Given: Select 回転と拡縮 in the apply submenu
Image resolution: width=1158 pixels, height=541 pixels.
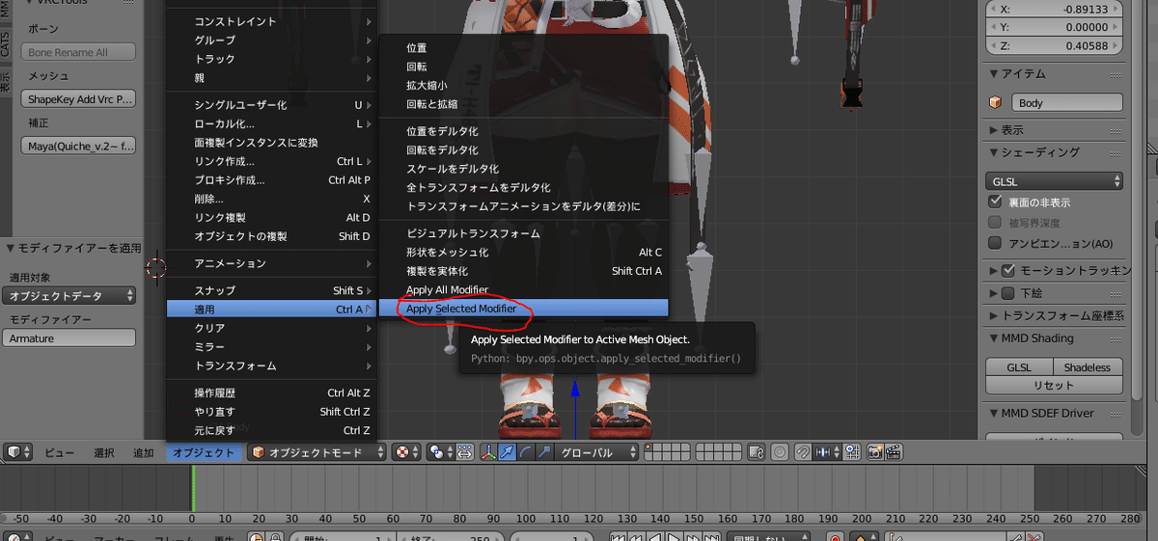Looking at the screenshot, I should [x=523, y=104].
